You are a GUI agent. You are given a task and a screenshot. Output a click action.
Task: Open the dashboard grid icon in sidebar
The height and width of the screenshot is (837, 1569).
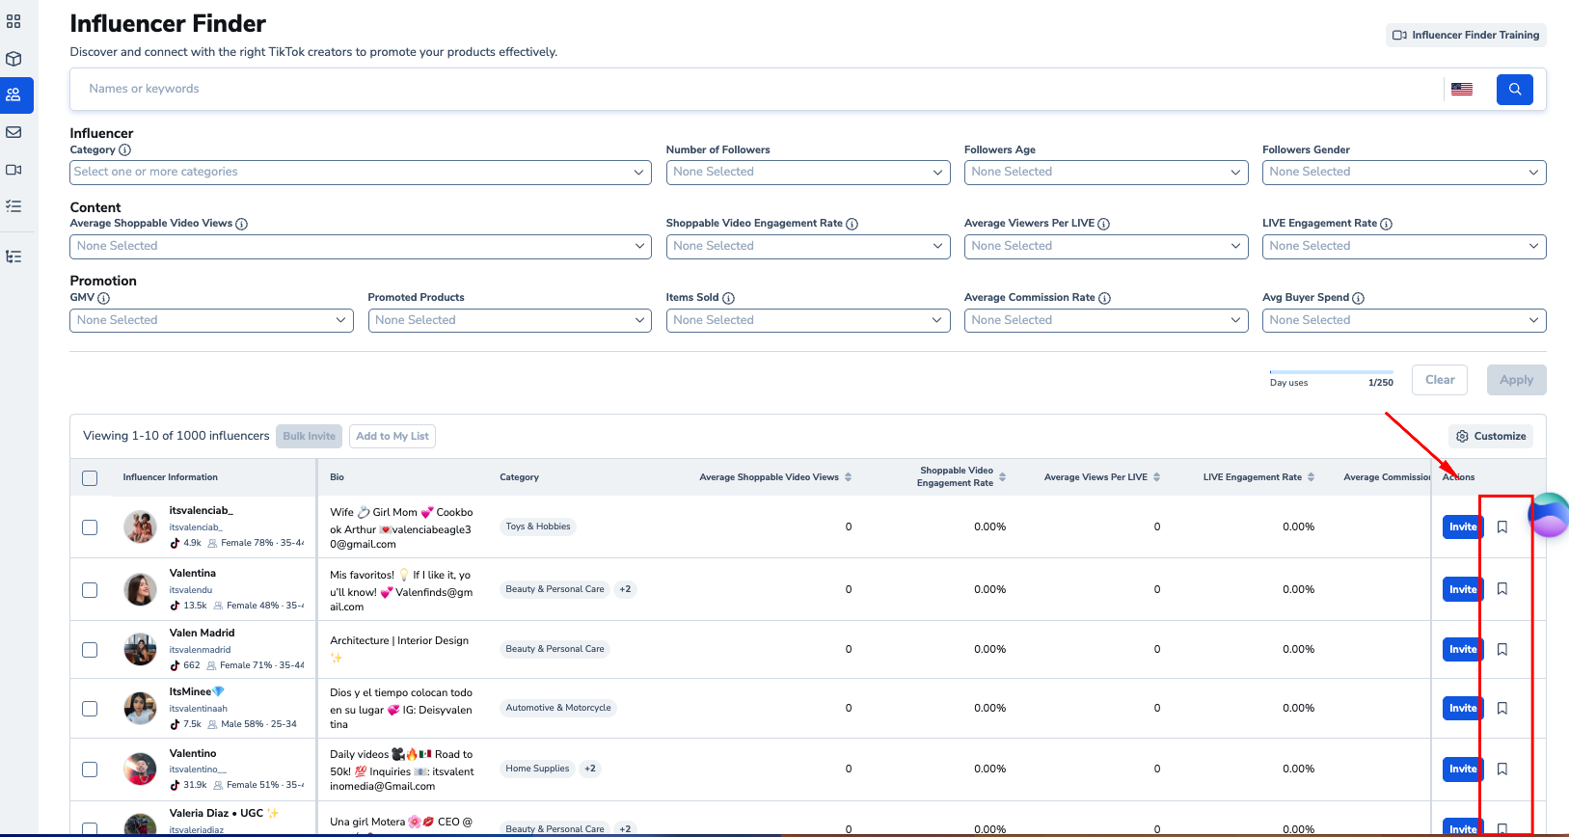coord(14,21)
